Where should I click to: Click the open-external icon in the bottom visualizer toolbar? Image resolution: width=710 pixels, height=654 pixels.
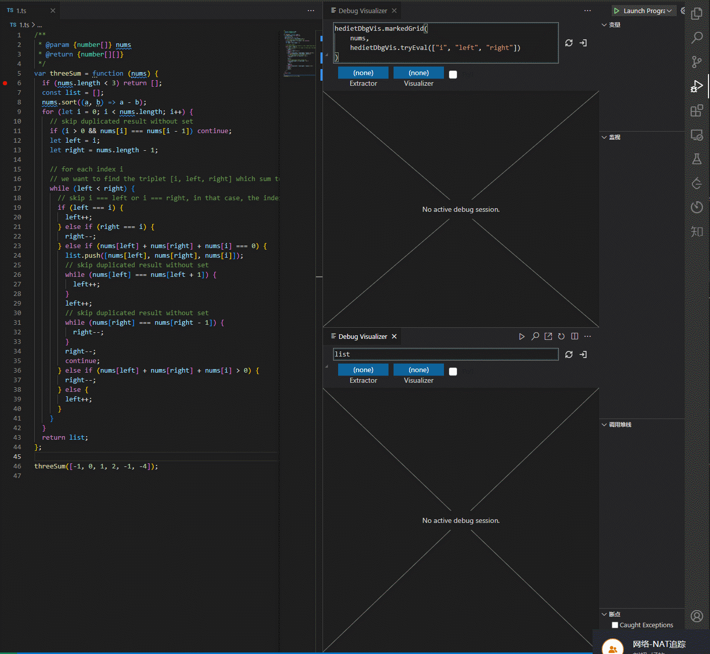click(548, 336)
